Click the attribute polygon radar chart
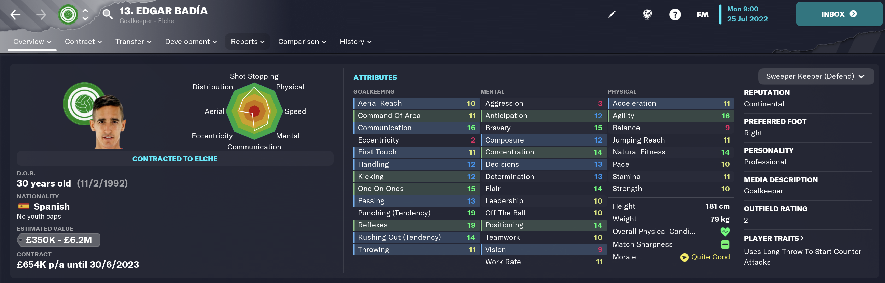The image size is (885, 283). 254,111
